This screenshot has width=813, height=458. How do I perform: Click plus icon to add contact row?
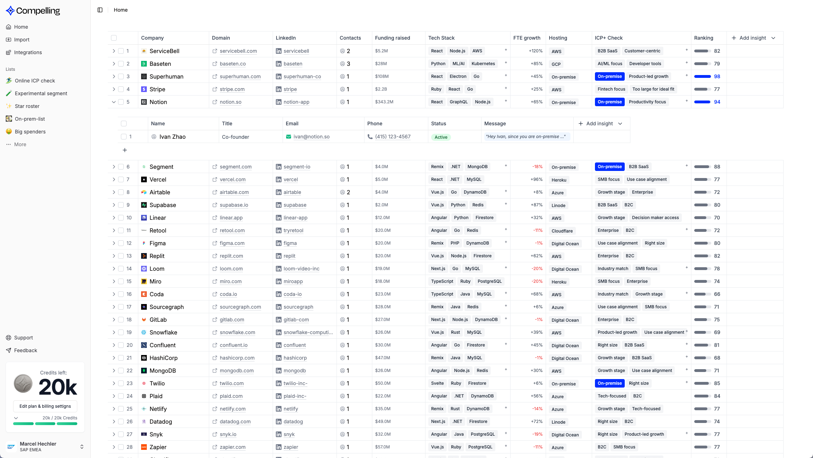[125, 150]
